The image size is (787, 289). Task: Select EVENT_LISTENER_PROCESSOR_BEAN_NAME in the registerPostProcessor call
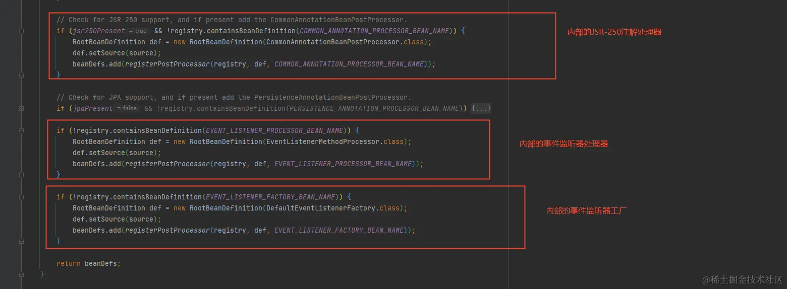pyautogui.click(x=343, y=164)
